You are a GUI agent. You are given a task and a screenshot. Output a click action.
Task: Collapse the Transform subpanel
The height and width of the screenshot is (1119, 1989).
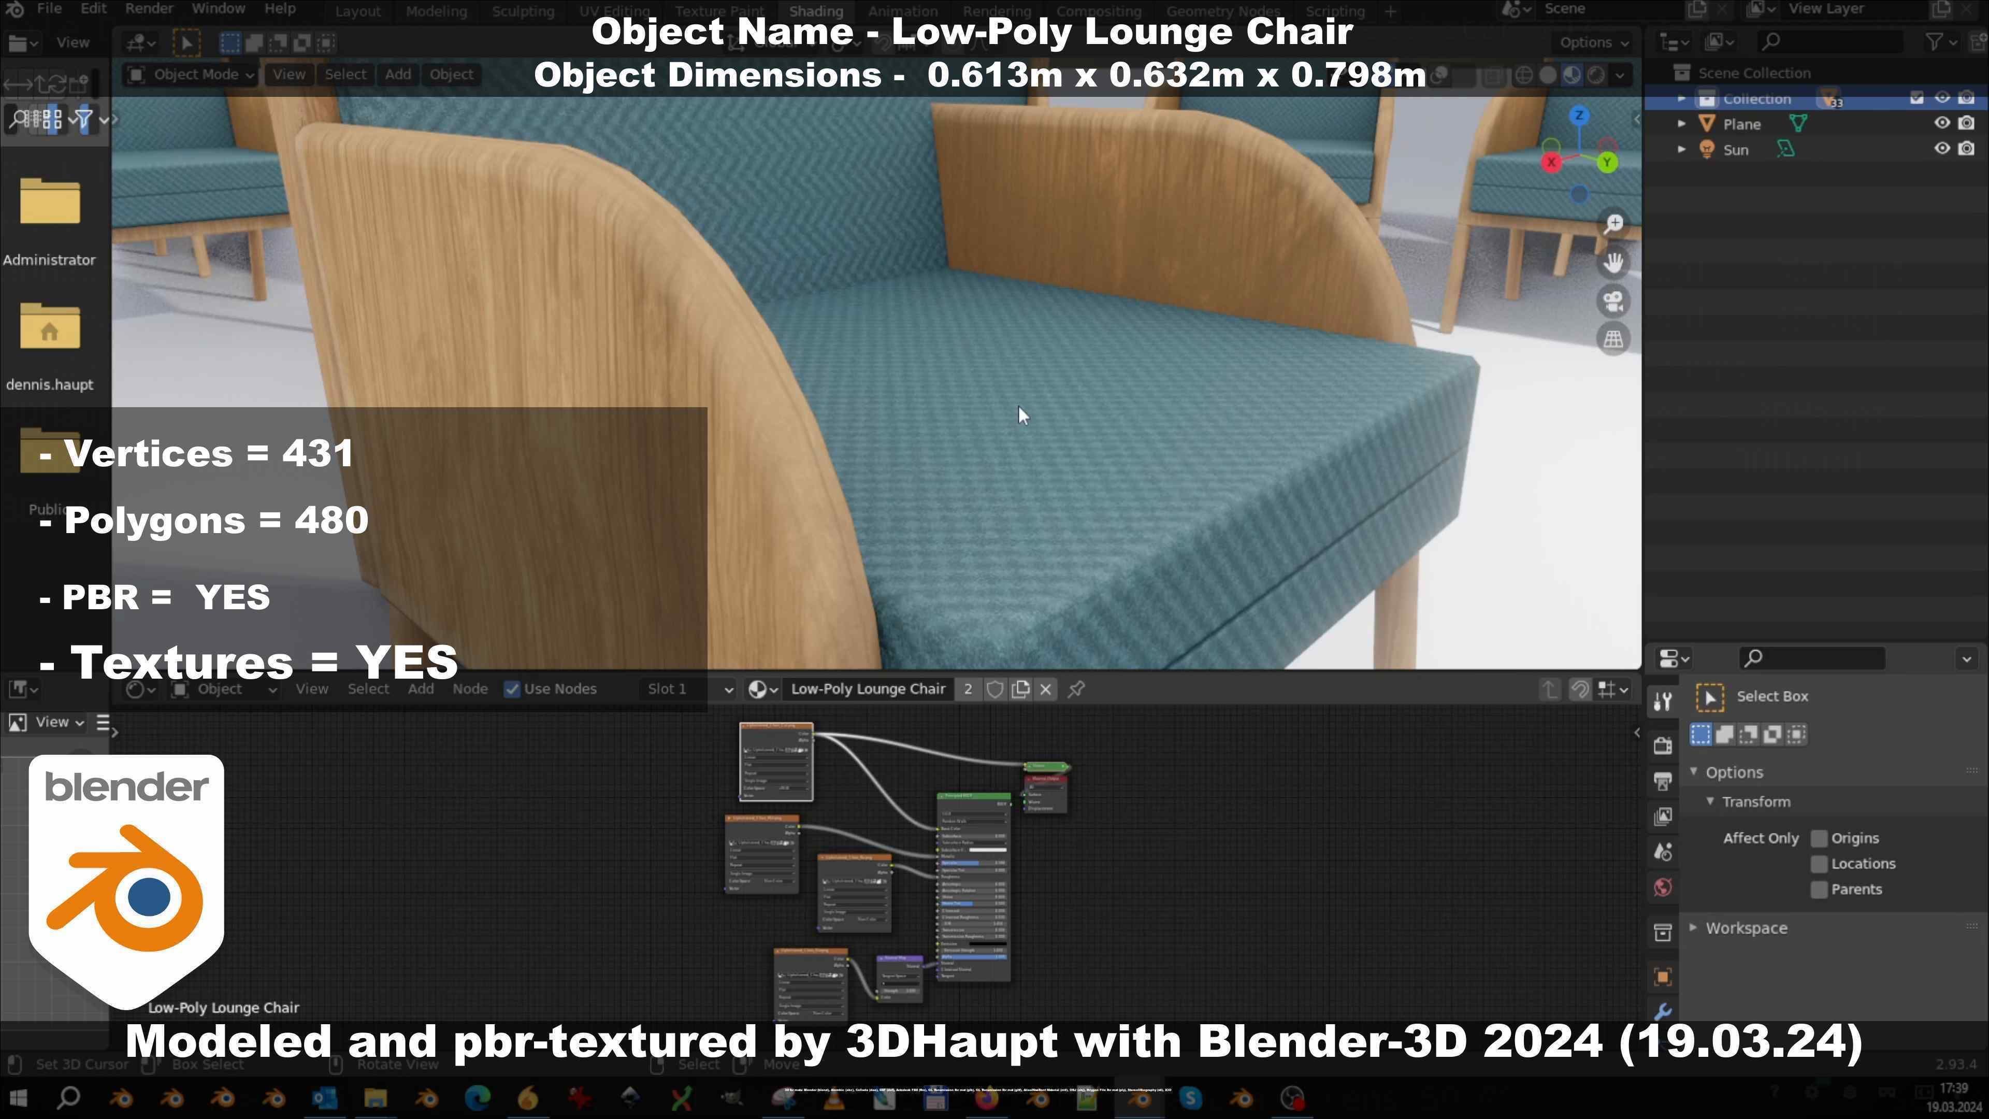pyautogui.click(x=1710, y=801)
